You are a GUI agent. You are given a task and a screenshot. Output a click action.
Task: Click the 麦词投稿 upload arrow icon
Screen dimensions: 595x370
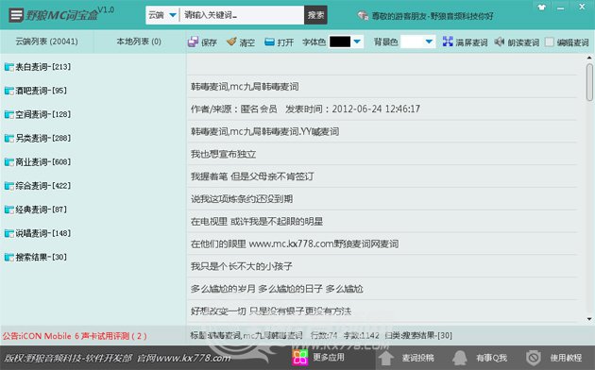click(x=386, y=358)
